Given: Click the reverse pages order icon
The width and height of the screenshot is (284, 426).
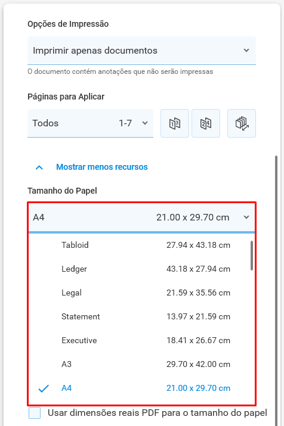Looking at the screenshot, I should [x=242, y=123].
